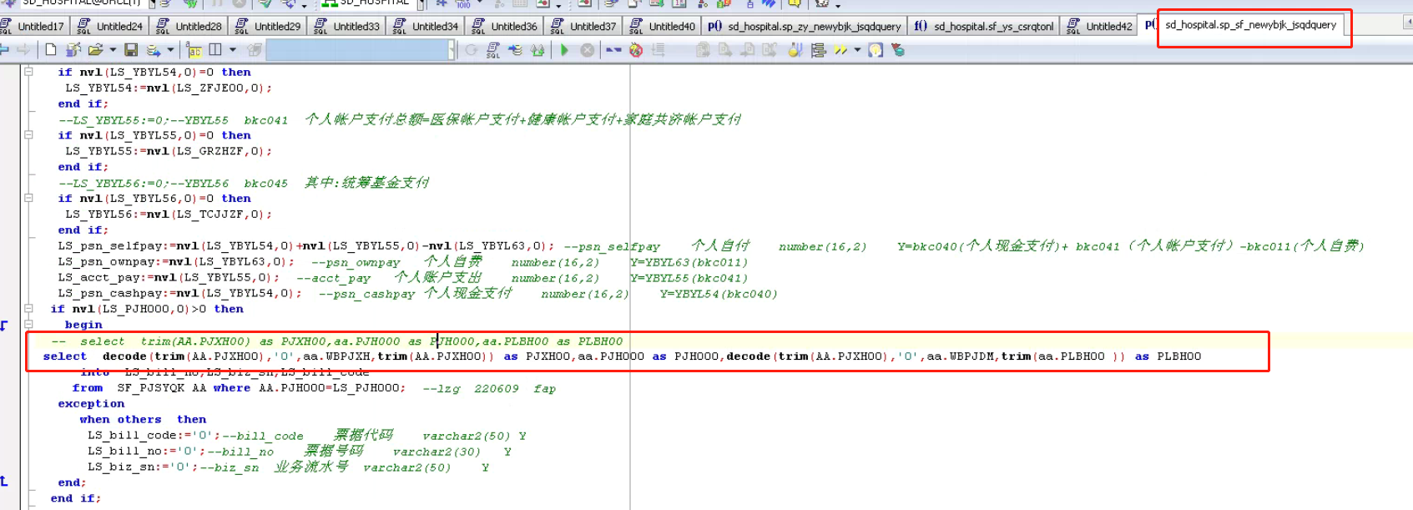The height and width of the screenshot is (510, 1413).
Task: Click the flag on database icon
Action: (898, 50)
